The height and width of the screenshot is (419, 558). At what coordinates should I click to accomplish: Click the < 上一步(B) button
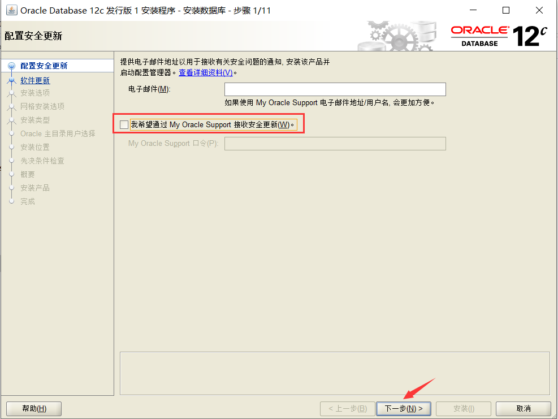click(348, 409)
